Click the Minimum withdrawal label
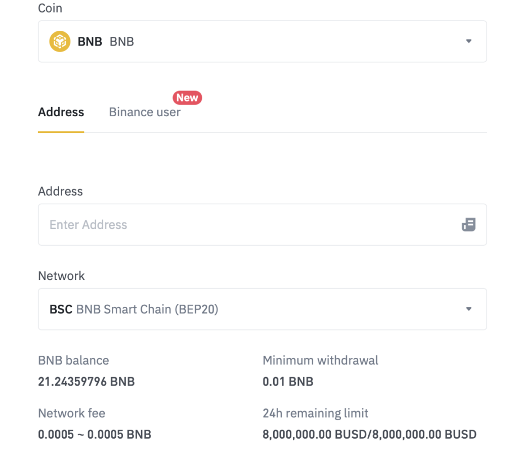The image size is (518, 465). [320, 360]
